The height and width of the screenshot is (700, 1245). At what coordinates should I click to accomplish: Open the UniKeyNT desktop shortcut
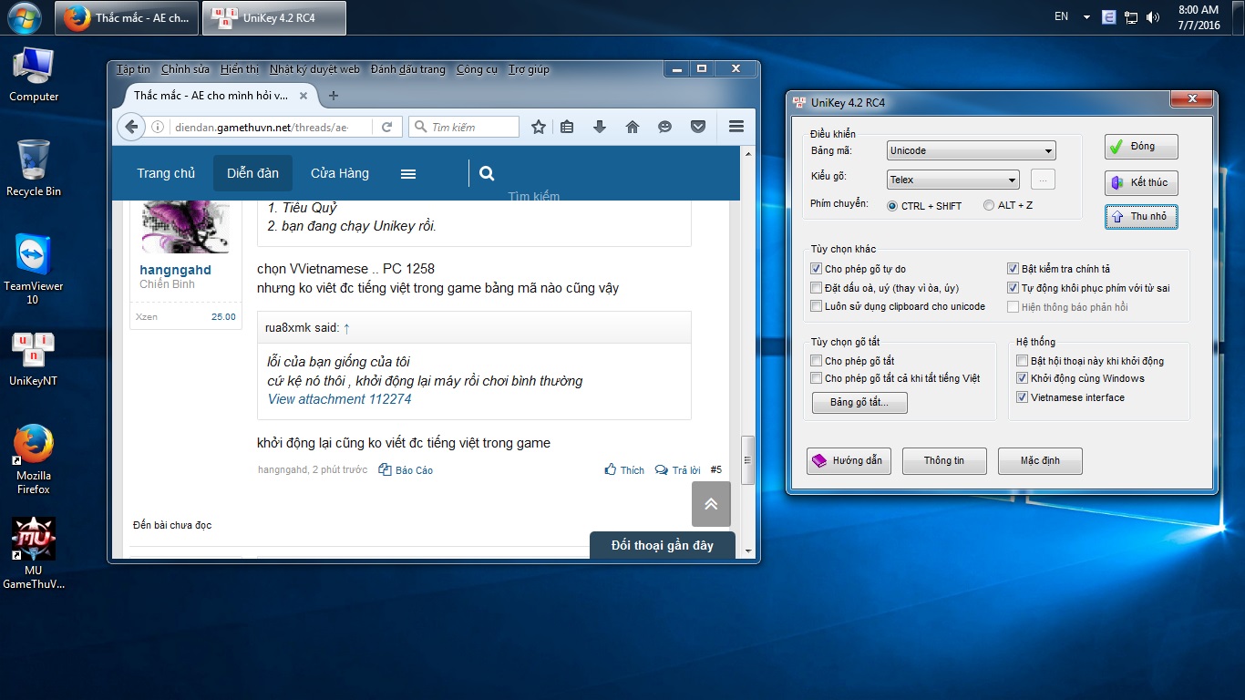[x=34, y=359]
